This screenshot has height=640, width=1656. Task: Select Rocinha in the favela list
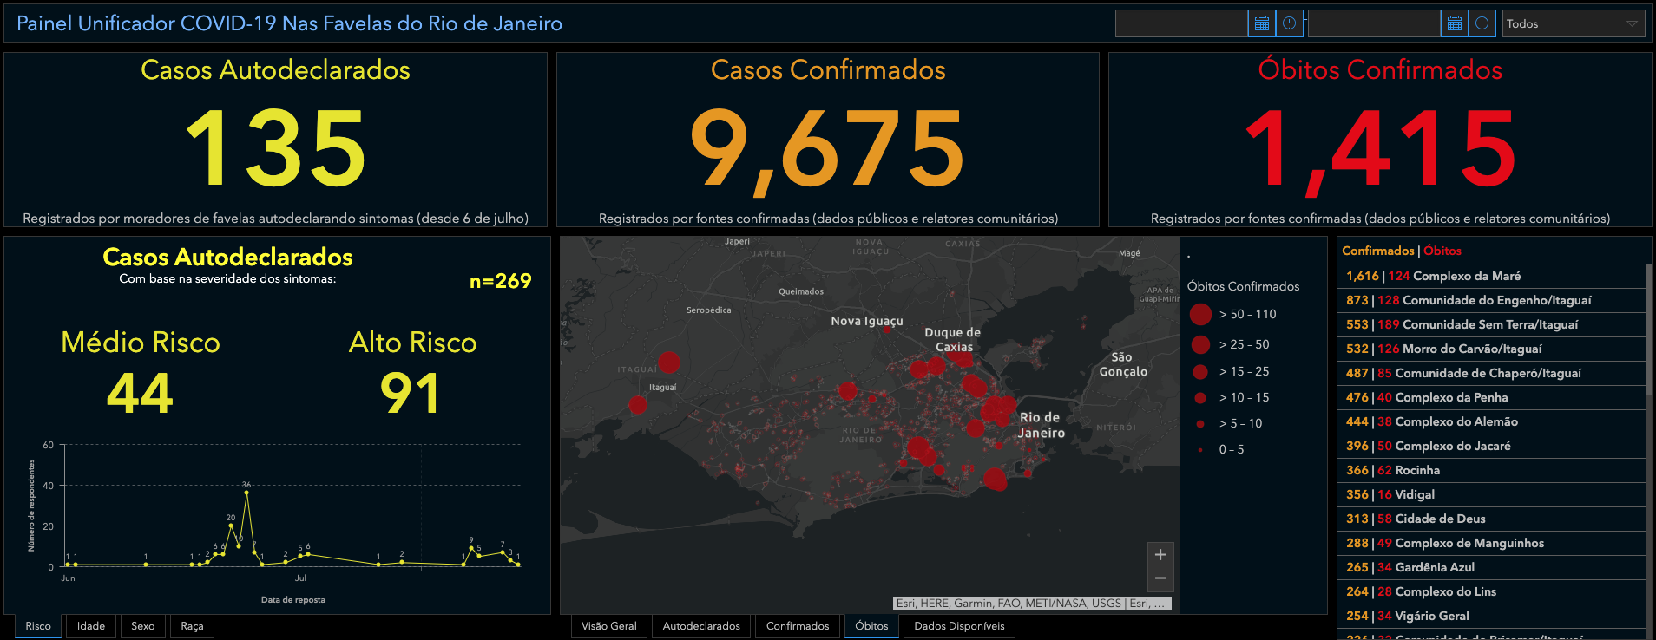[x=1417, y=470]
